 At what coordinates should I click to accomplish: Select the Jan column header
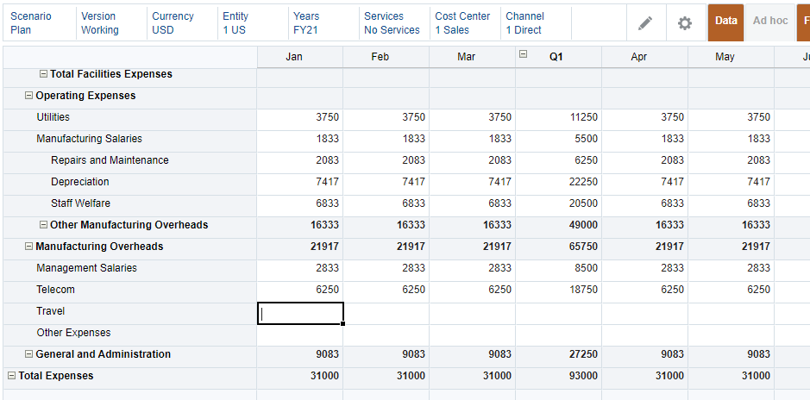299,57
